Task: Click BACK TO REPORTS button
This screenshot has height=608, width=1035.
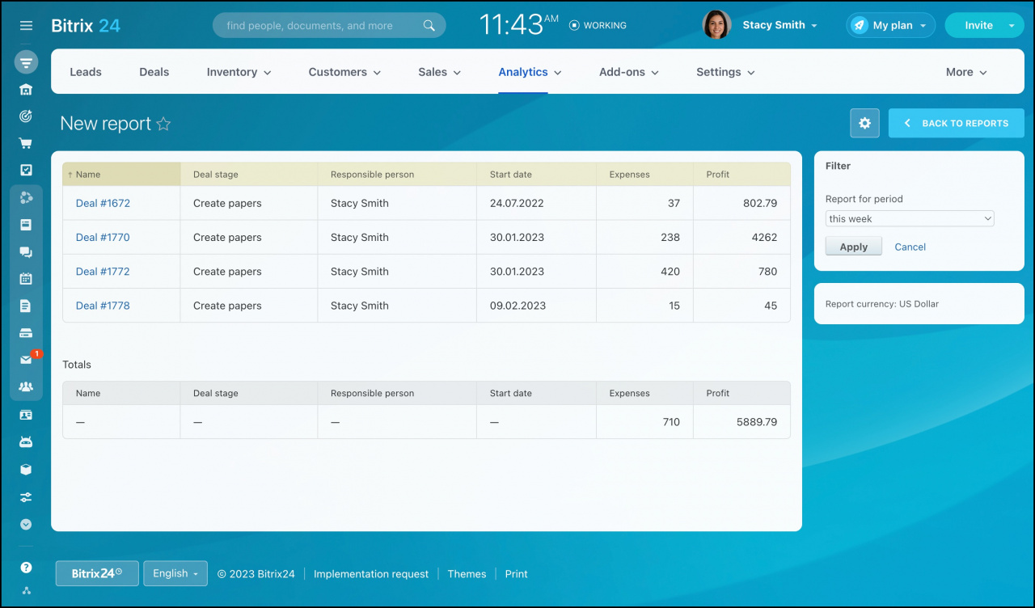Action: [x=957, y=123]
